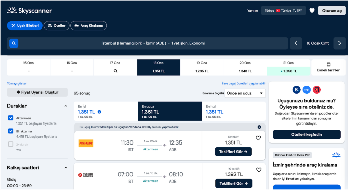Click the Tüm ayı göster link

[17, 83]
